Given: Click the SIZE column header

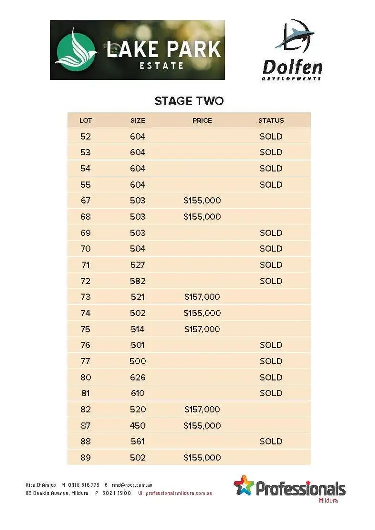Looking at the screenshot, I should point(138,120).
